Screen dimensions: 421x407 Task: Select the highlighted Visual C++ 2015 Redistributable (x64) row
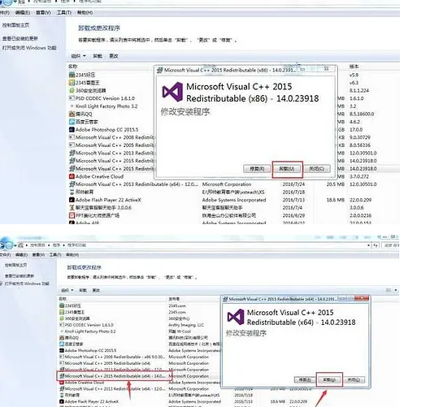pos(115,376)
